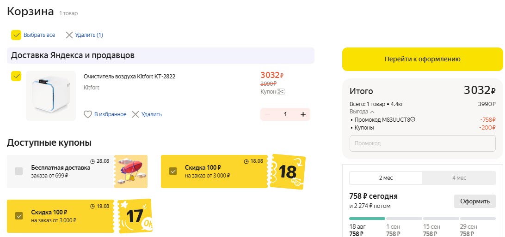Screen dimensions: 505x237
Task: Uncheck the Скидка 100 ₽ coupon expiring 18.08
Action: point(173,172)
